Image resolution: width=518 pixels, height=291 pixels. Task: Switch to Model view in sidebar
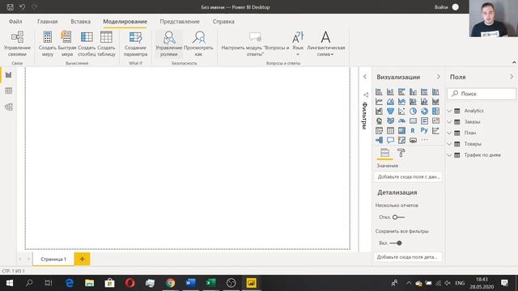click(9, 107)
